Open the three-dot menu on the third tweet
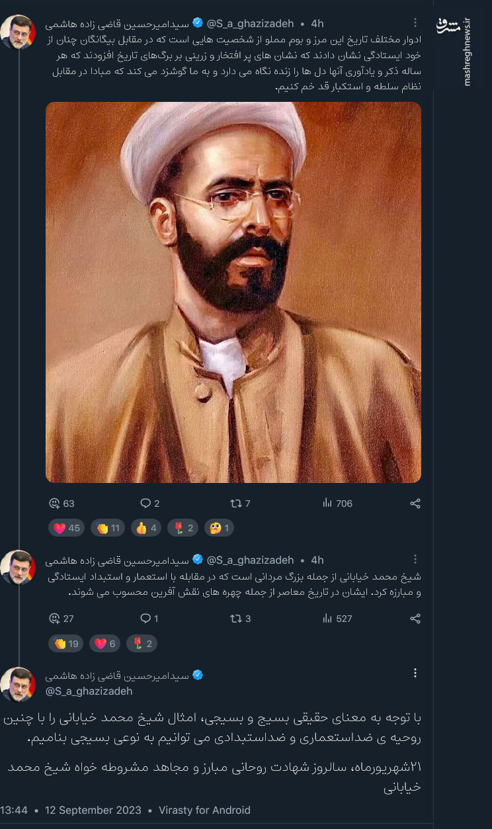The width and height of the screenshot is (492, 829). point(415,672)
